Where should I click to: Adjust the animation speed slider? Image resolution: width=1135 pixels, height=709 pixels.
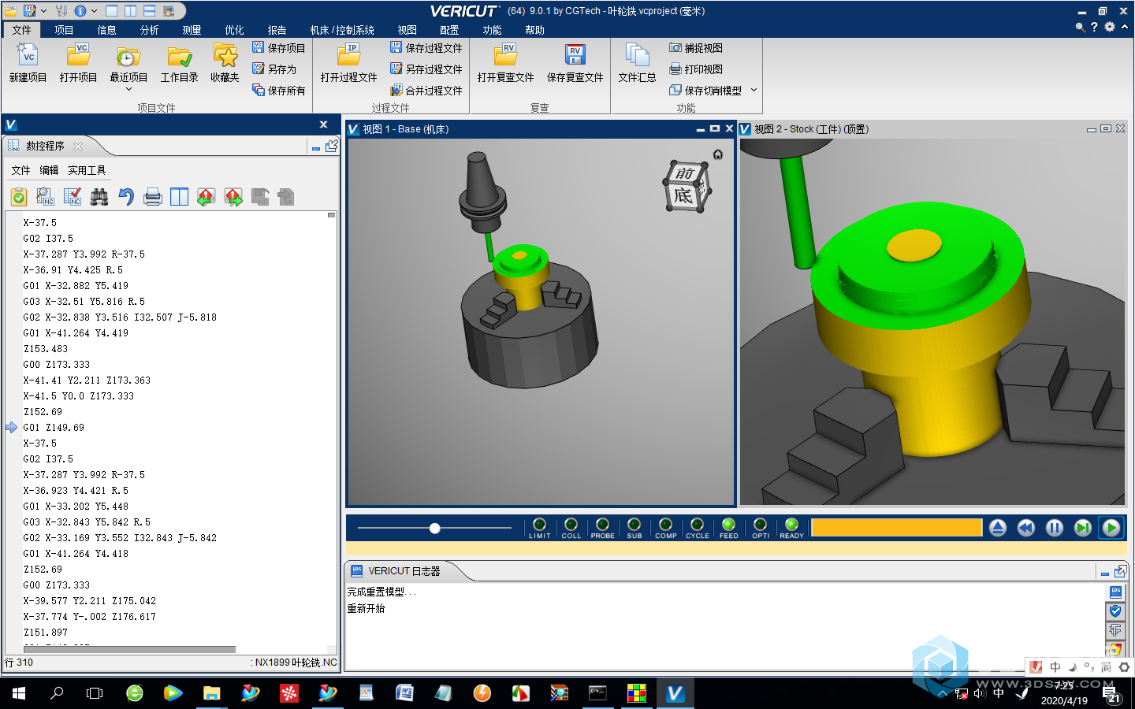[x=434, y=528]
